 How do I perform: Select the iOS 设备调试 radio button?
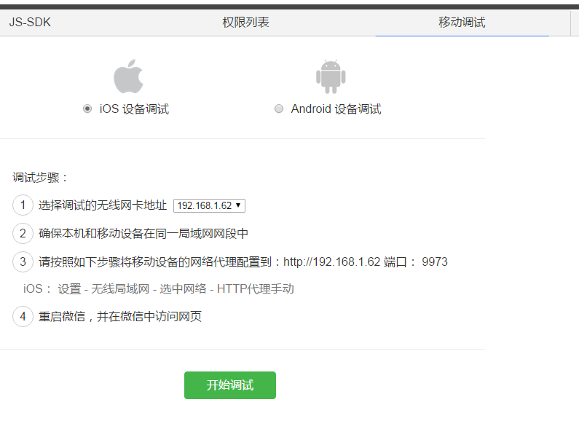click(x=87, y=109)
